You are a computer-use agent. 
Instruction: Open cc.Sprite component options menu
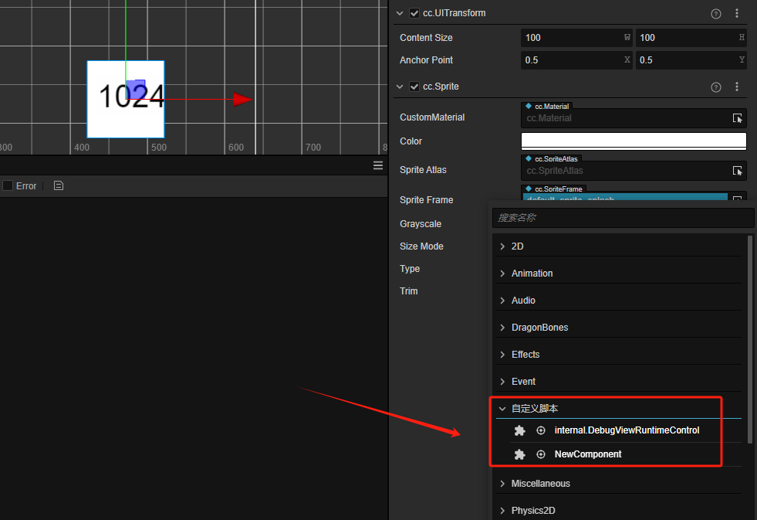click(737, 87)
